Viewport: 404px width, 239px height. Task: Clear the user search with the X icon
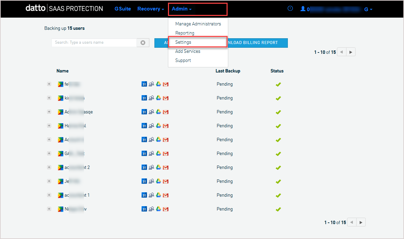click(x=143, y=43)
